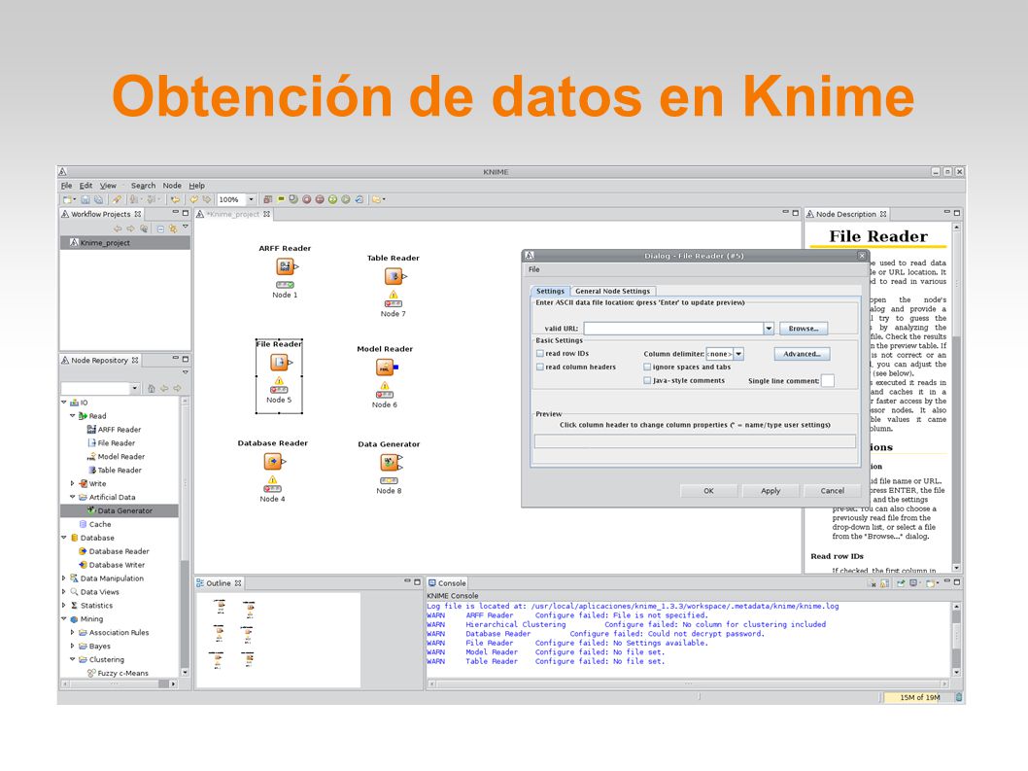Select Knime_project in Workflow Projects
The height and width of the screenshot is (771, 1028).
(x=124, y=243)
